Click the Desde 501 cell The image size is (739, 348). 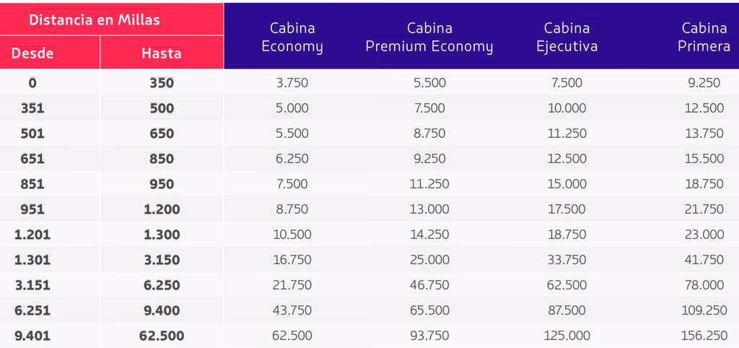point(32,134)
